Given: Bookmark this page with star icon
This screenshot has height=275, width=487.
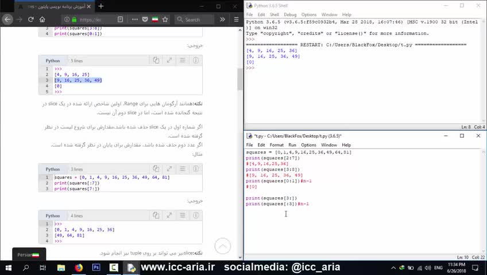Looking at the screenshot, I should click(165, 19).
